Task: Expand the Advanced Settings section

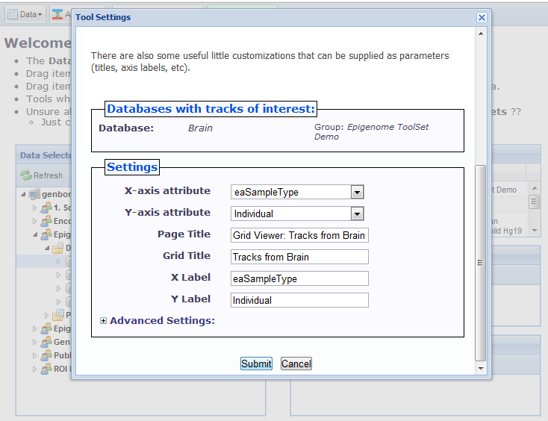Action: coord(103,321)
